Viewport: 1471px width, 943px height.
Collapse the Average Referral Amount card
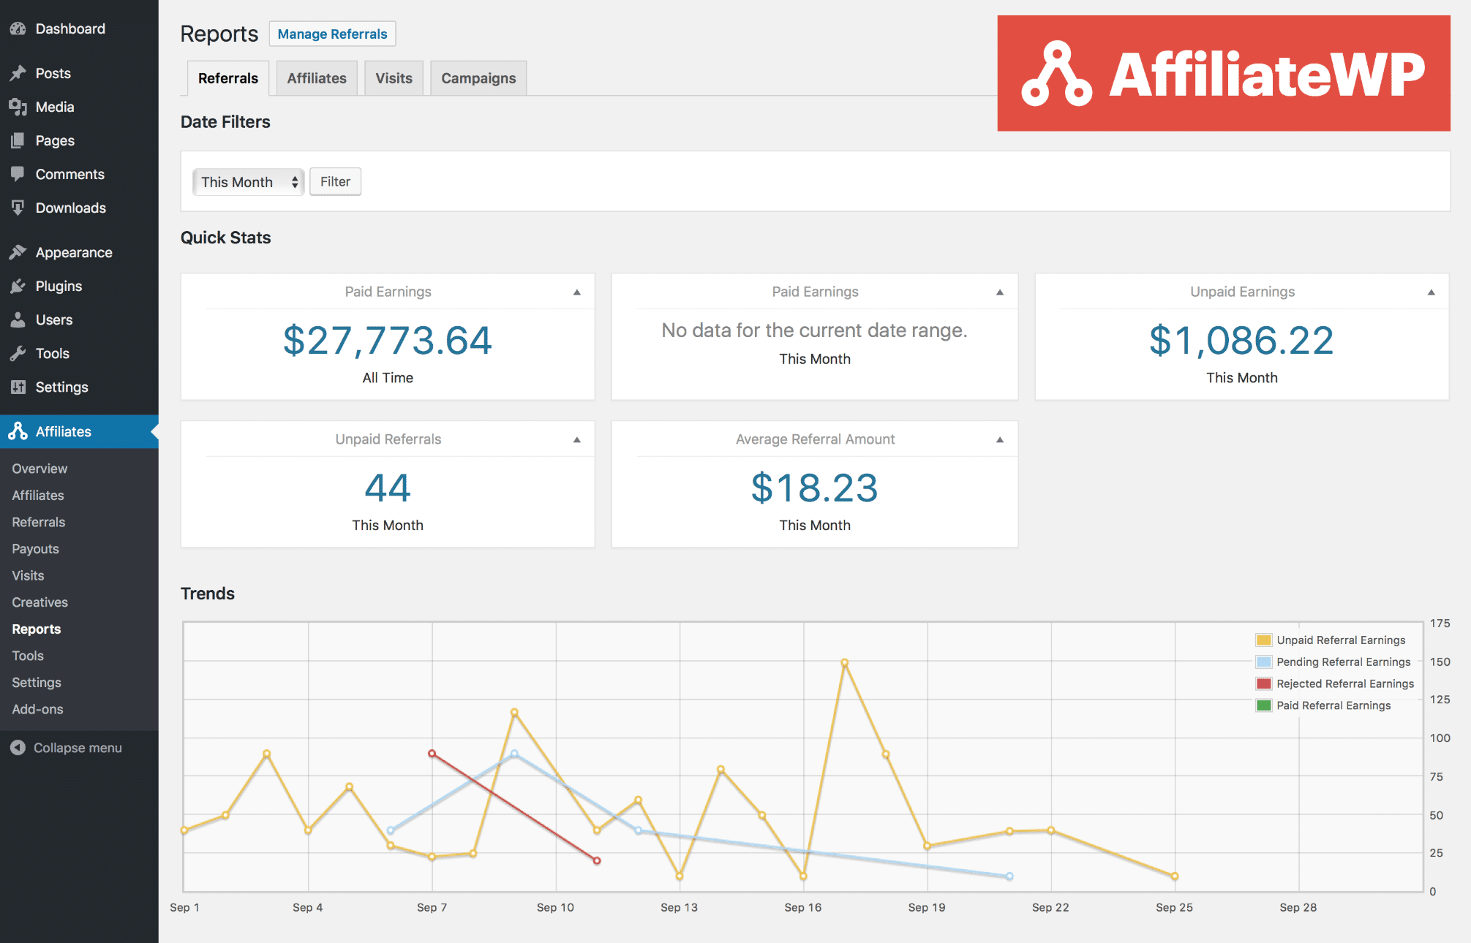[x=999, y=440]
